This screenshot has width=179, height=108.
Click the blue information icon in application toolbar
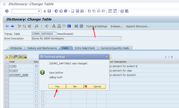point(69,26)
